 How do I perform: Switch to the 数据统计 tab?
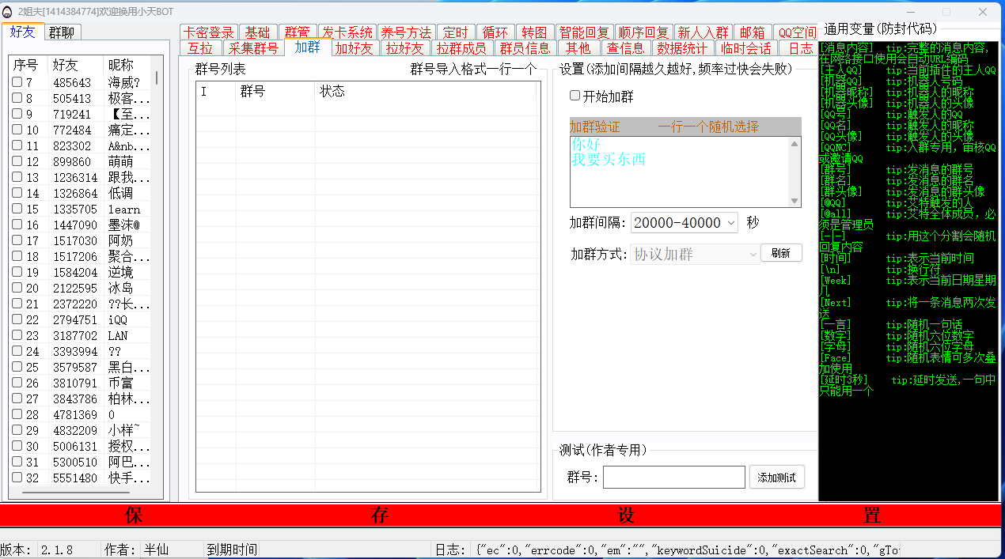(x=682, y=48)
